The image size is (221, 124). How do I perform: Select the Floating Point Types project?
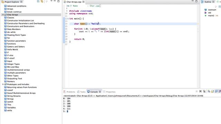[16, 35]
